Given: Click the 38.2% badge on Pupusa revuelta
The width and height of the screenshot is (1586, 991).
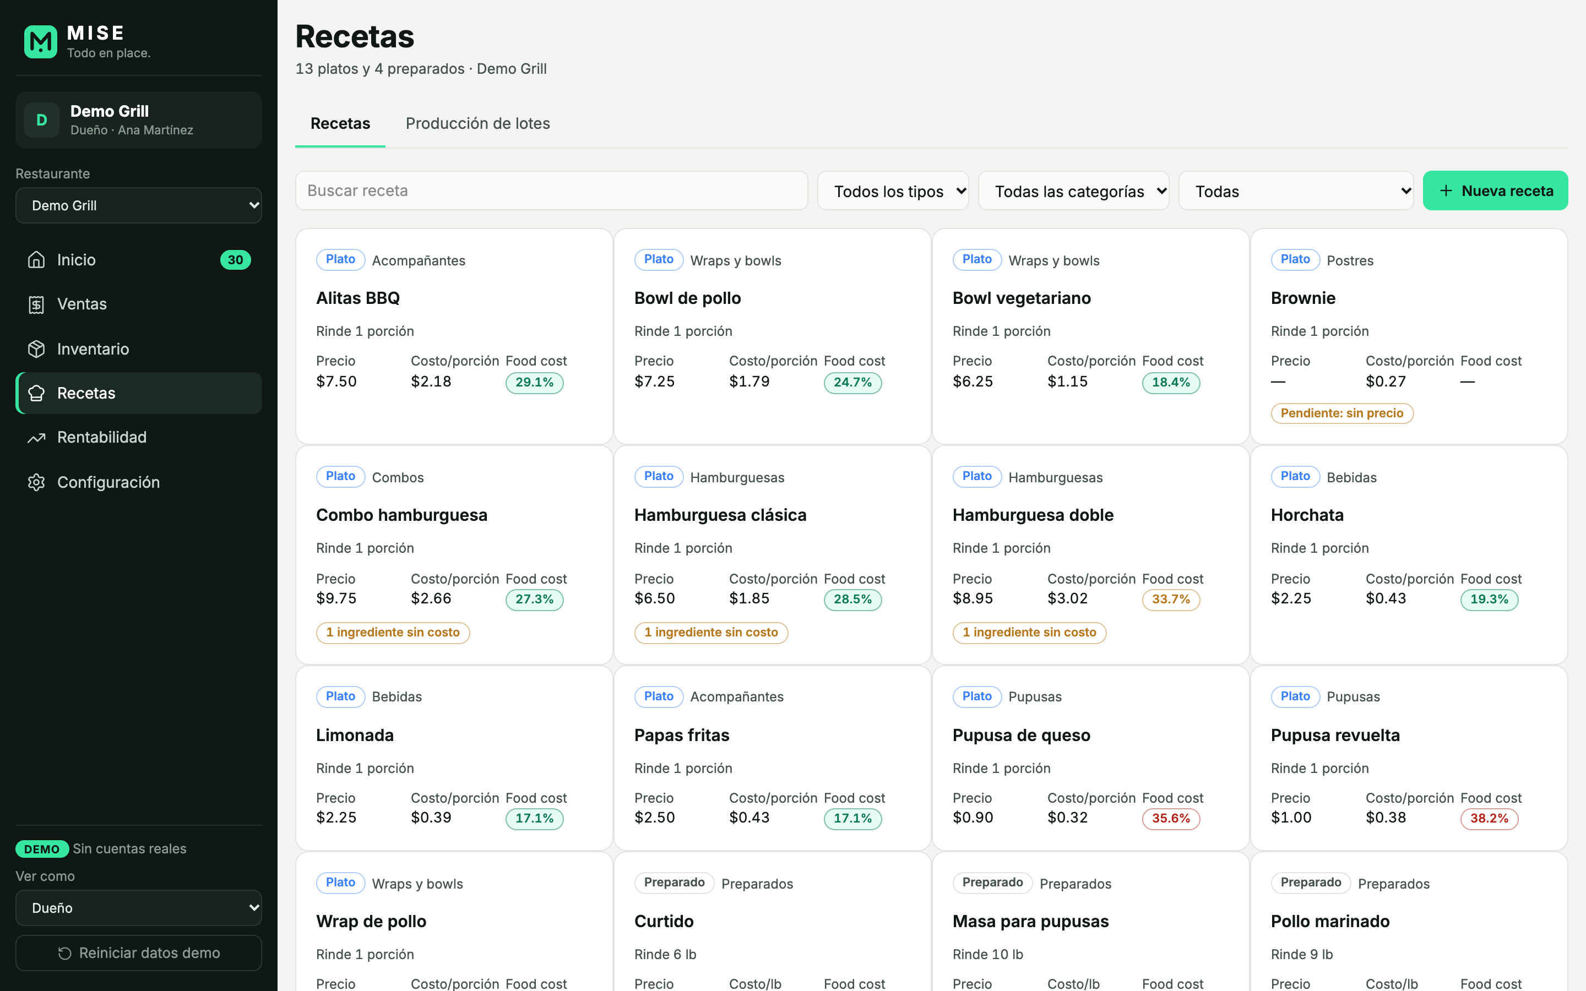Looking at the screenshot, I should point(1489,819).
